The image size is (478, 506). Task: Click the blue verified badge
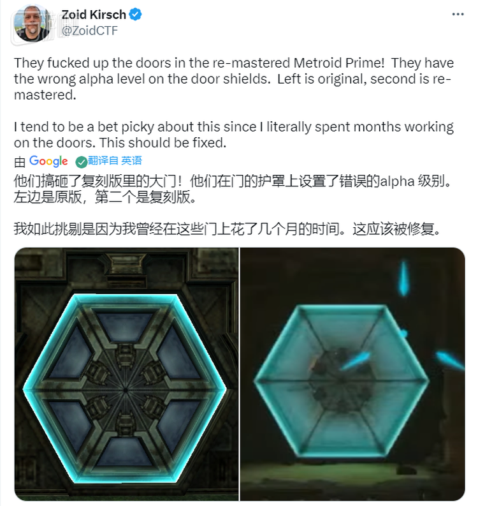pyautogui.click(x=135, y=15)
